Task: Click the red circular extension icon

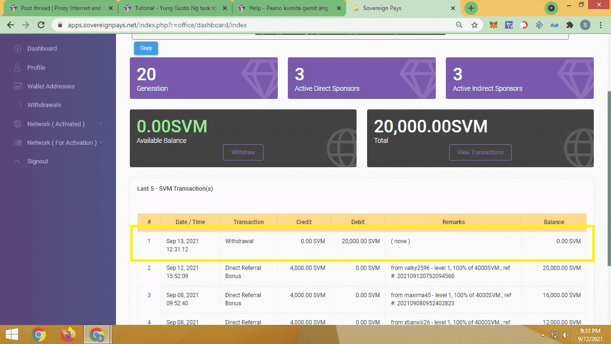Action: pyautogui.click(x=524, y=25)
